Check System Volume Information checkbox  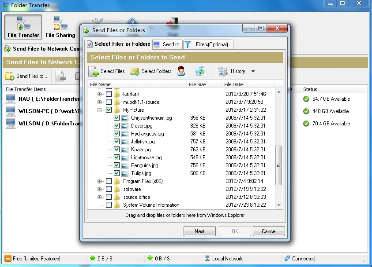[x=109, y=205]
